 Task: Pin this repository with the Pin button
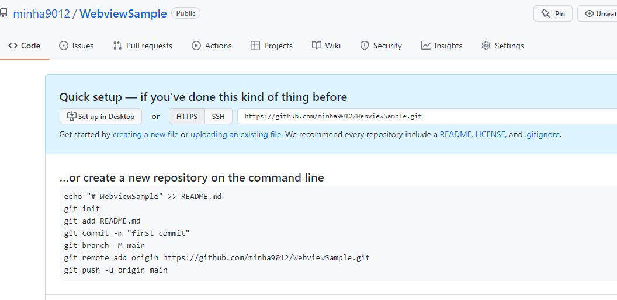553,14
